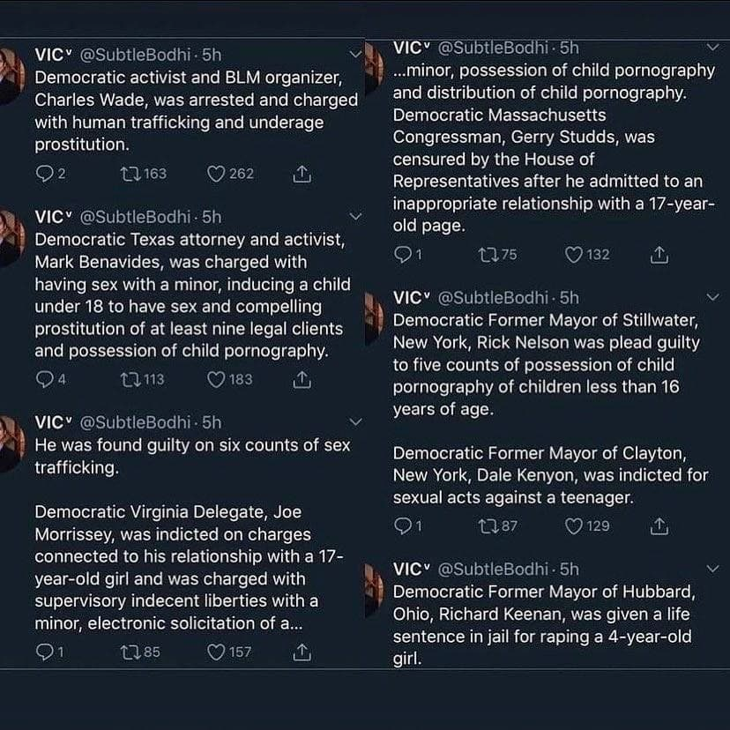Screen dimensions: 730x730
Task: Like the Gerry Studds tweet
Action: (x=574, y=255)
